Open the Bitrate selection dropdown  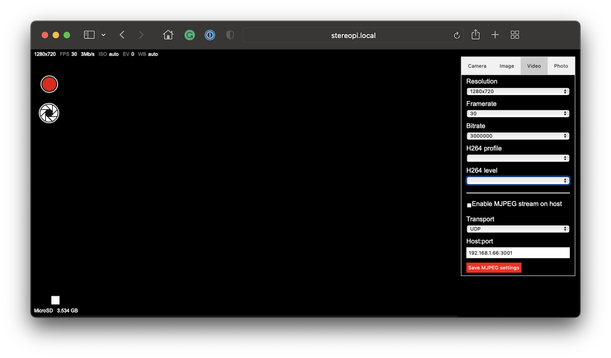(518, 136)
